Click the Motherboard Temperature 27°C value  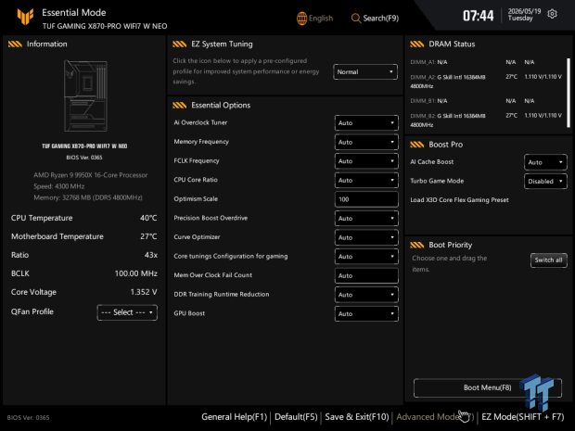pyautogui.click(x=148, y=236)
